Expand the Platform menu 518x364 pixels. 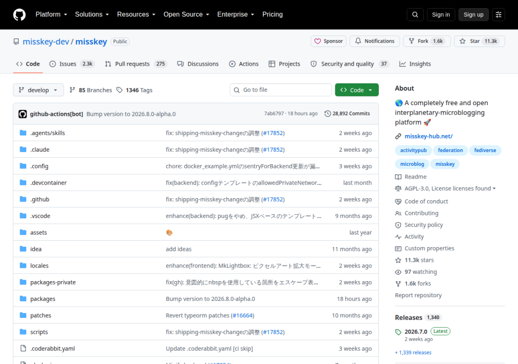point(51,15)
